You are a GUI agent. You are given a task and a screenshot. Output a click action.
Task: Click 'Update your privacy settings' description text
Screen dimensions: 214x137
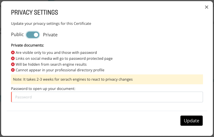[x=51, y=24]
